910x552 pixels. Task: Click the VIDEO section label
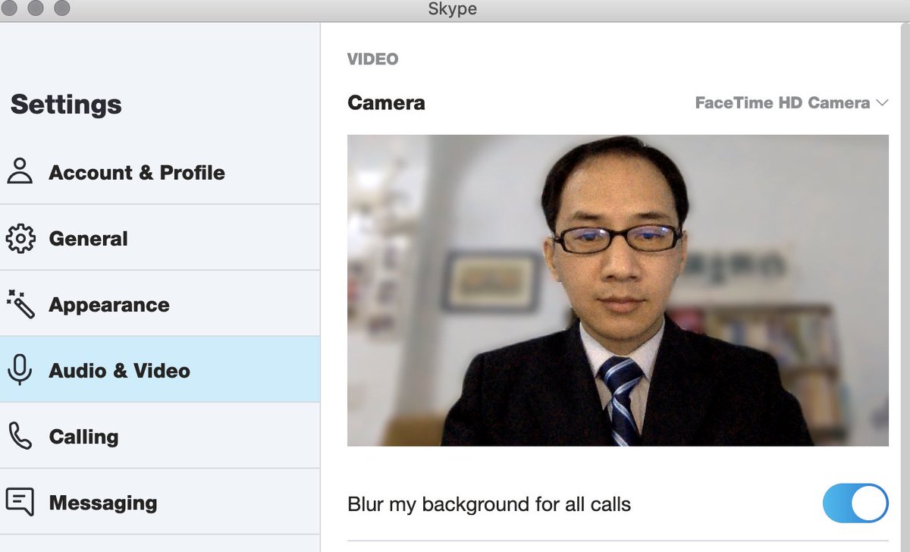[x=372, y=59]
